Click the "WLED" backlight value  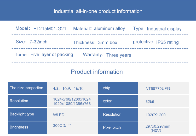tap(59, 115)
